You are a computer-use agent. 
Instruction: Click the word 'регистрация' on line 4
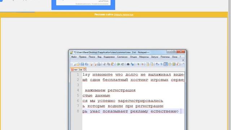[122, 90]
